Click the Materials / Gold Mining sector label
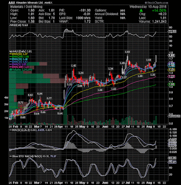This screenshot has height=185, width=181. 26,6
